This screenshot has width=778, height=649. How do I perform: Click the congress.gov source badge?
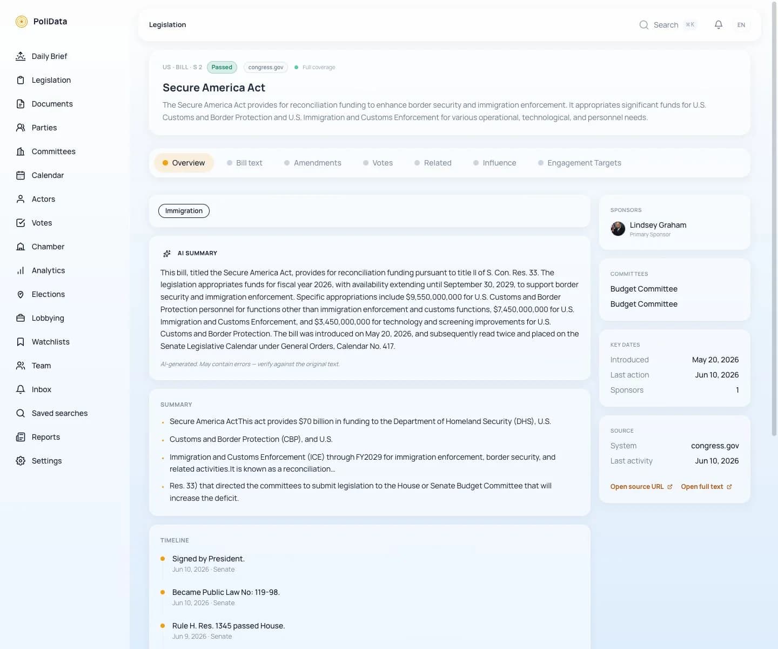click(266, 67)
